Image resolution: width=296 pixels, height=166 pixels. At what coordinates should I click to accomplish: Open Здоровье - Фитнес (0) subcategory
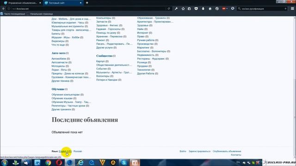(x=109, y=25)
